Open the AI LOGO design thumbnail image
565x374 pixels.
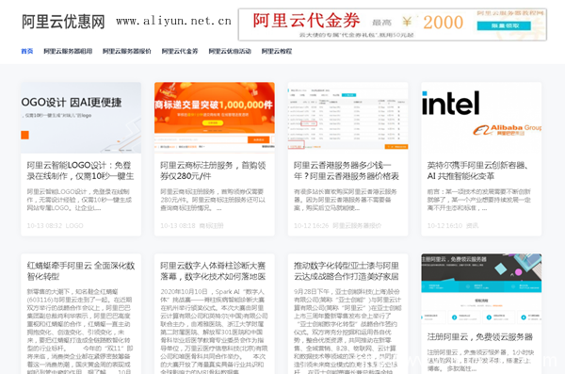pos(81,118)
